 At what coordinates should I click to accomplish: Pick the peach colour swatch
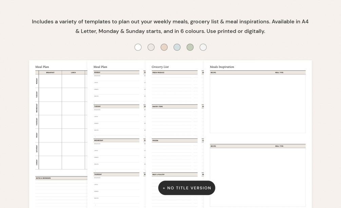(164, 47)
